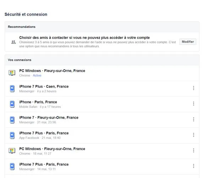Click 'App Facebook · 21 mai, 18:40' detail
This screenshot has height=178, width=208.
(x=40, y=138)
